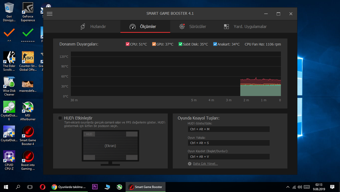Choose bottom-left HUD position on preview
The height and width of the screenshot is (192, 340).
click(89, 157)
